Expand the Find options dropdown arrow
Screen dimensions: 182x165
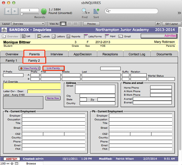coord(89,13)
